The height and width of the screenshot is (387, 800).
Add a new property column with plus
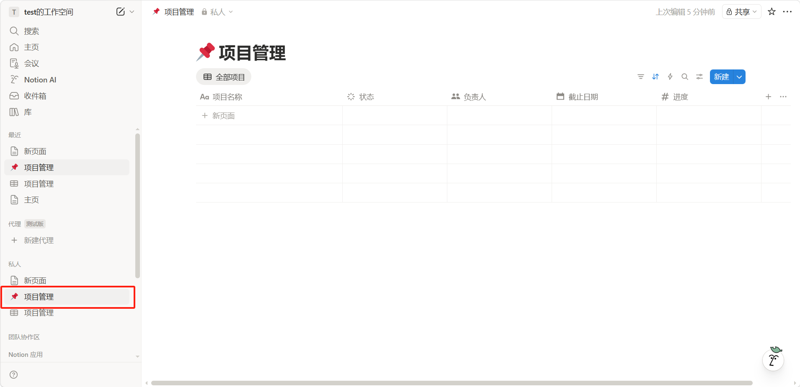[x=768, y=97]
